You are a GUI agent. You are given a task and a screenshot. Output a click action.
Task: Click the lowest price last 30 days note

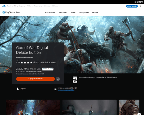30,74
